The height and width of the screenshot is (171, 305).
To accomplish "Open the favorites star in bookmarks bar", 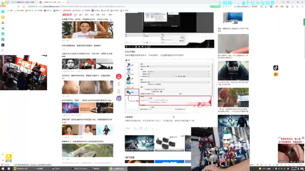I will tap(8, 11).
